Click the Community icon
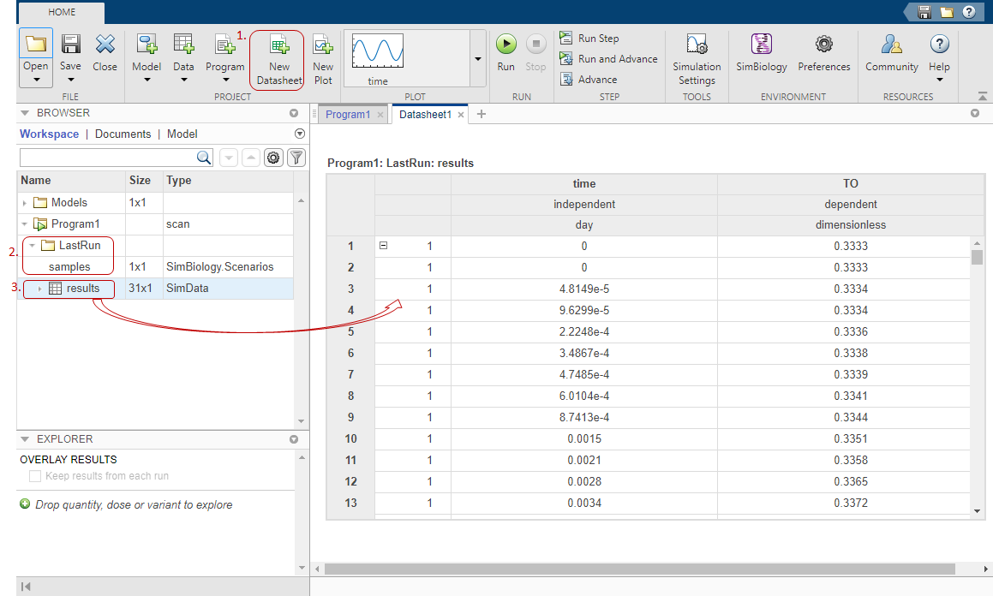Viewport: 993px width, 596px height. 891,45
